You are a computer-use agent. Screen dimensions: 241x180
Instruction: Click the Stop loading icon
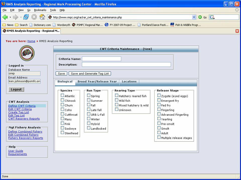click(x=34, y=17)
